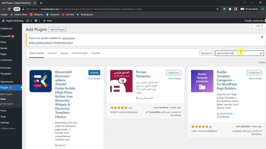Bookmark this page with star icon
The image size is (266, 149).
tap(217, 9)
